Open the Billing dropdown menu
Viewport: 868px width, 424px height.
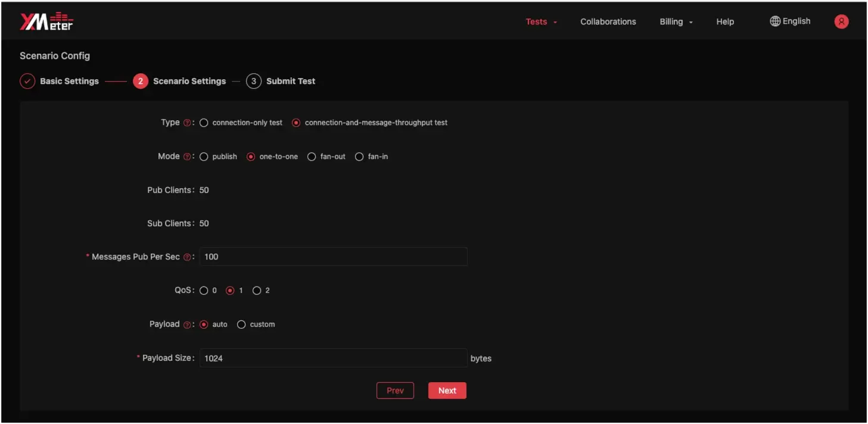click(x=676, y=21)
